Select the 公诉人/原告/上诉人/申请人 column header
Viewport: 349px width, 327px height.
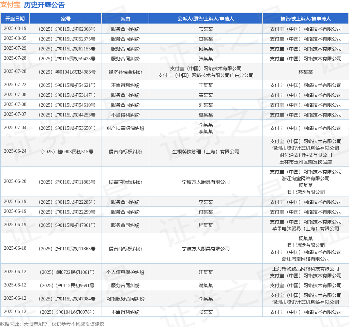(x=206, y=19)
